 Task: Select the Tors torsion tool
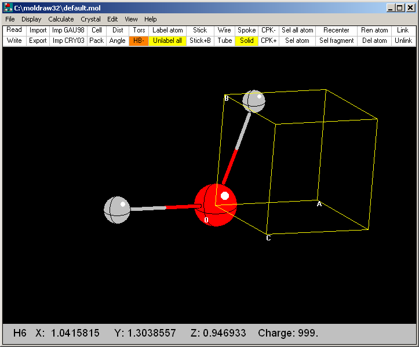139,30
